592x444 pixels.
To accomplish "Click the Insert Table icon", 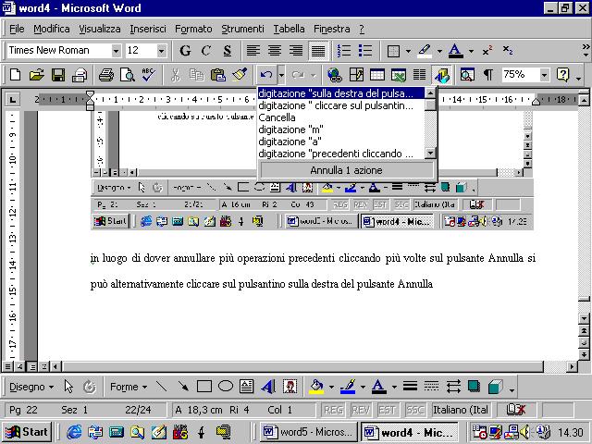I will (377, 75).
